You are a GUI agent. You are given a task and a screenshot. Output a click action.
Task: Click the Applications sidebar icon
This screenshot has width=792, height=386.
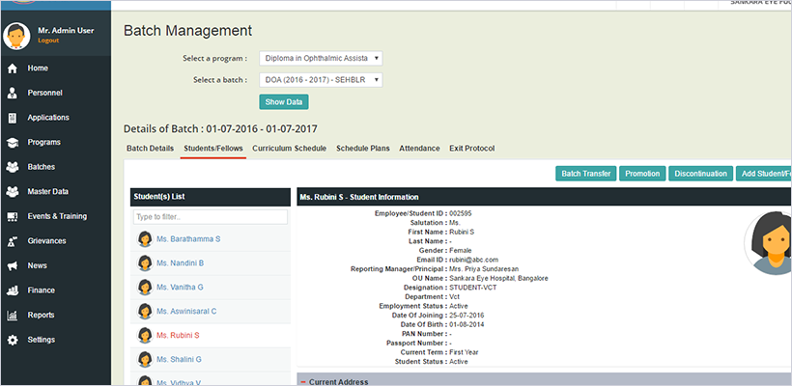pyautogui.click(x=13, y=118)
